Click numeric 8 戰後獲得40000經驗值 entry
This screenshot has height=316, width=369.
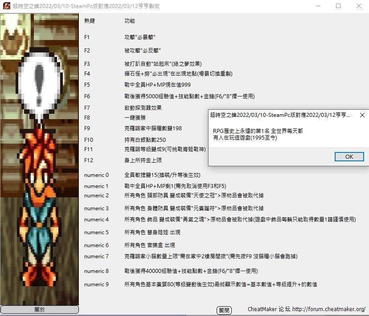tap(191, 271)
